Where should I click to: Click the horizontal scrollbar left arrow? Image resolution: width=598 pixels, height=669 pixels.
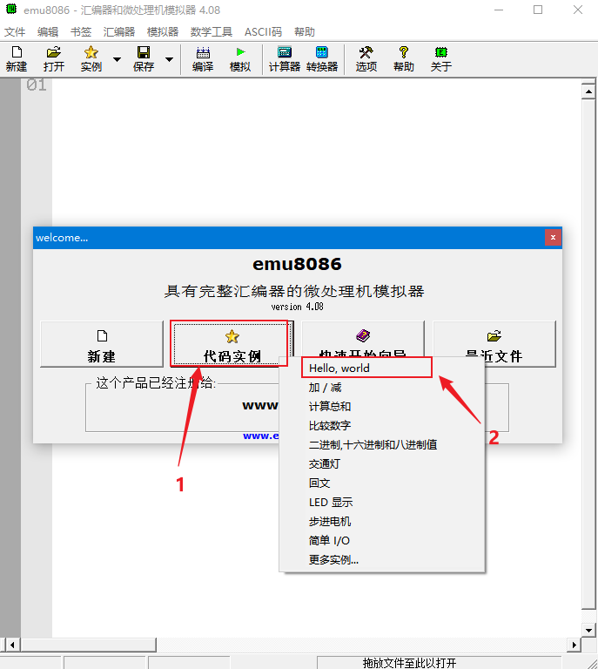click(x=12, y=645)
